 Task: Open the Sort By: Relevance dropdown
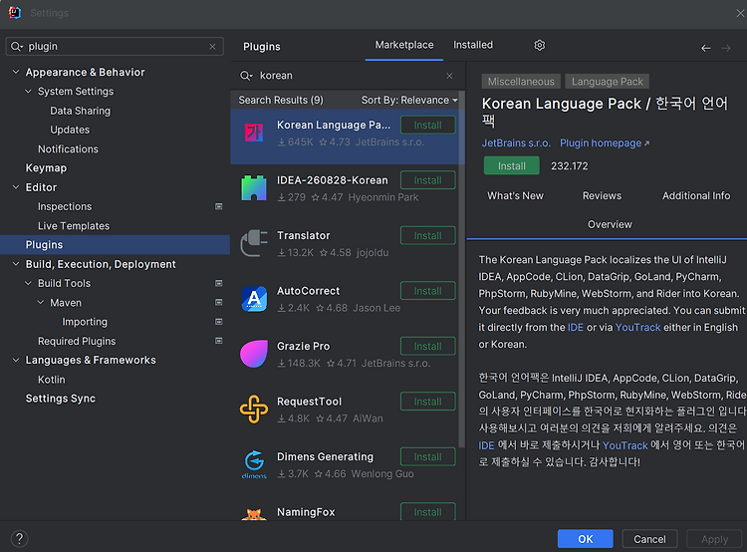409,100
